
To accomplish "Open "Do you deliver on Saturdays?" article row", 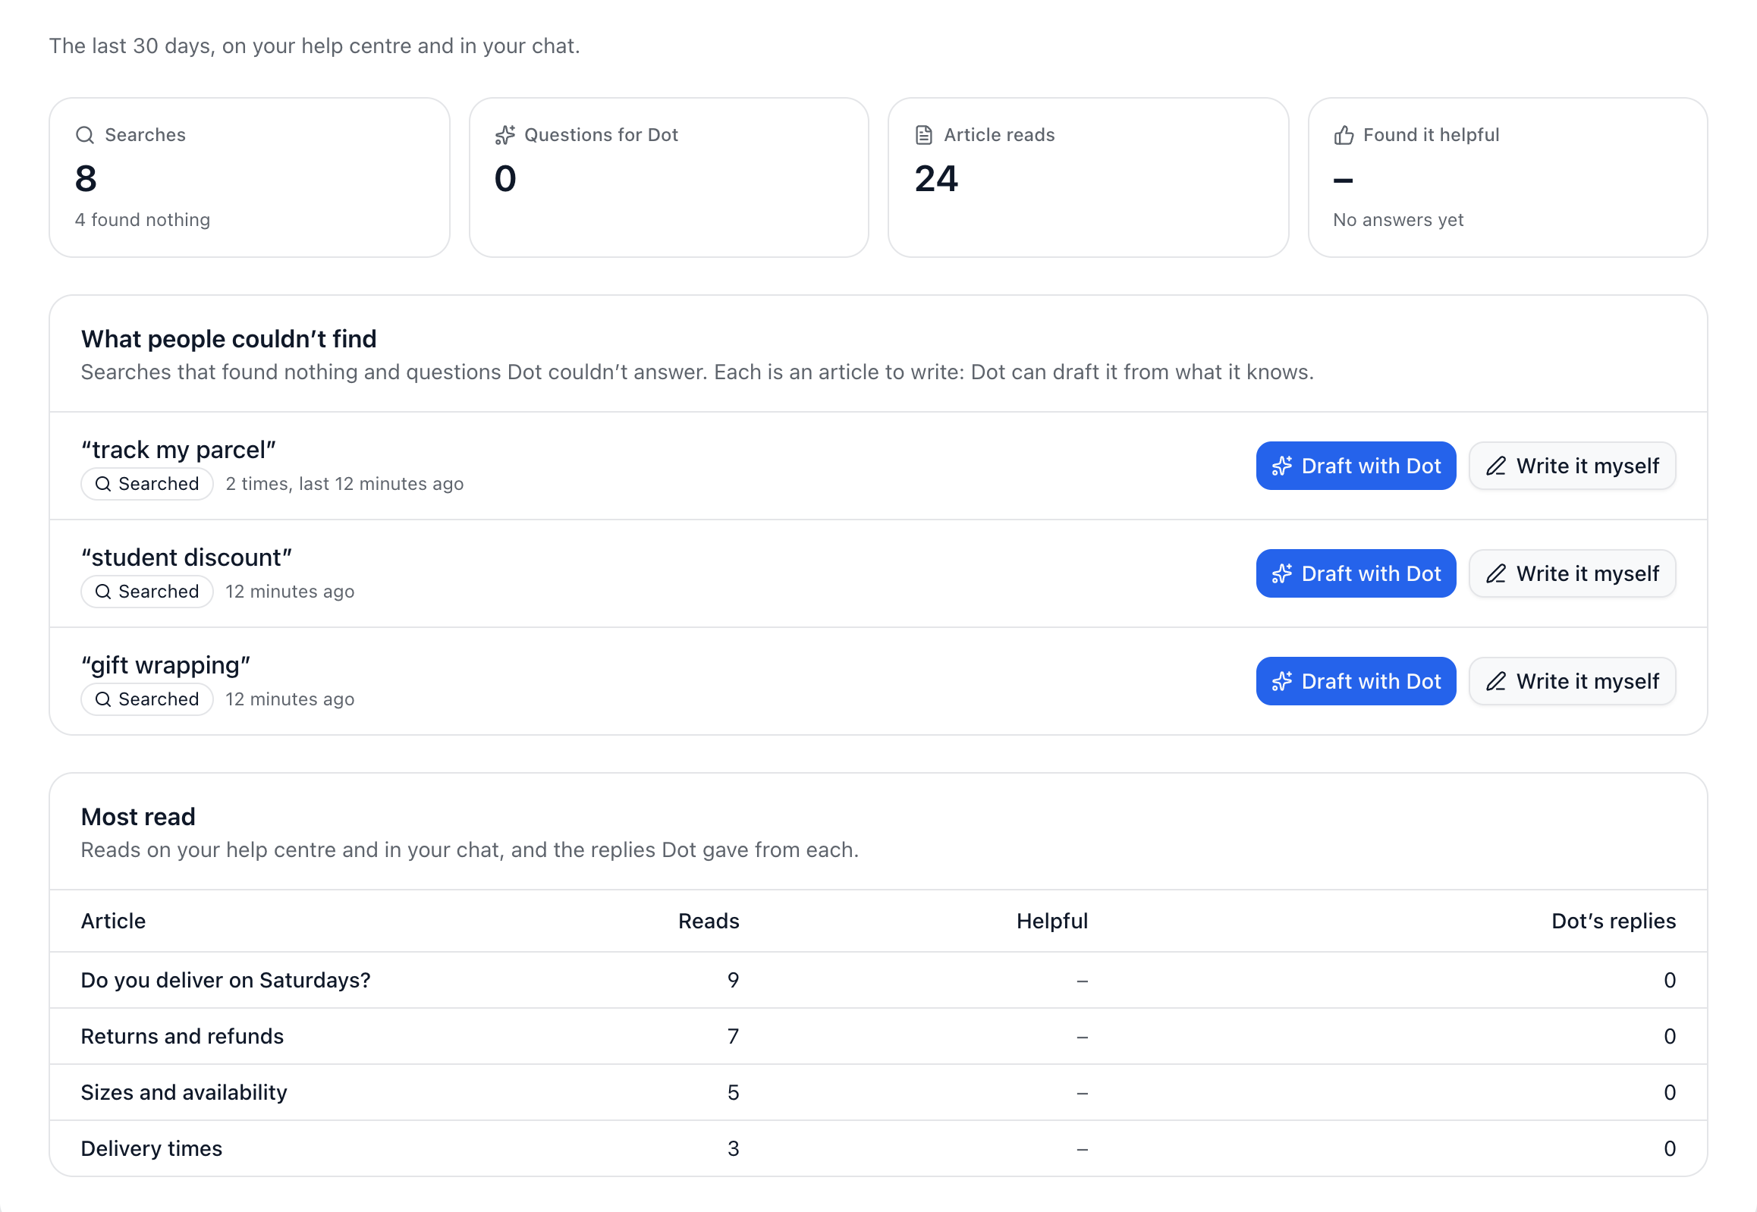I will point(878,981).
